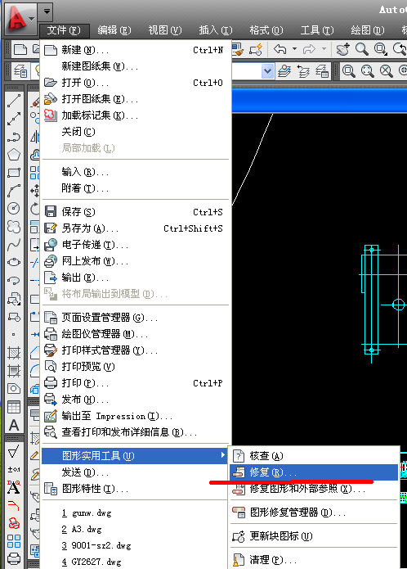Select the Hatch tool icon
Viewport: 407px width, 569px height.
pyautogui.click(x=14, y=352)
